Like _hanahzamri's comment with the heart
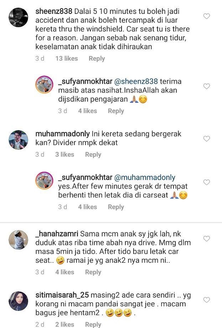222x328 pixels. click(207, 239)
